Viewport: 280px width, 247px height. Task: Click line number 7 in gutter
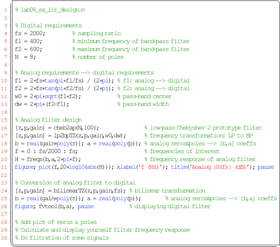(x=6, y=57)
